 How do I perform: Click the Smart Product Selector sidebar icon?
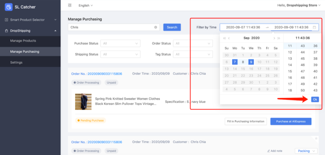tap(6, 20)
